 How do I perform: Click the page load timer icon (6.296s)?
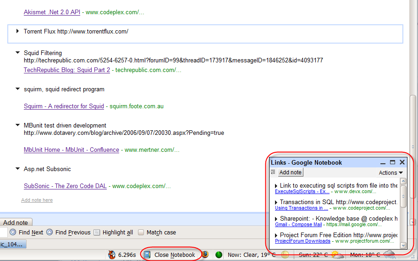pos(112,255)
